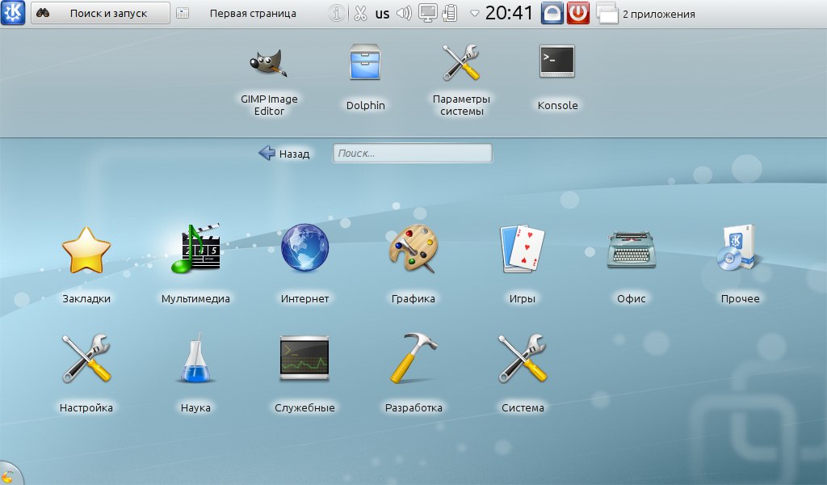This screenshot has height=485, width=827.
Task: Open the Настройка category
Action: click(86, 373)
